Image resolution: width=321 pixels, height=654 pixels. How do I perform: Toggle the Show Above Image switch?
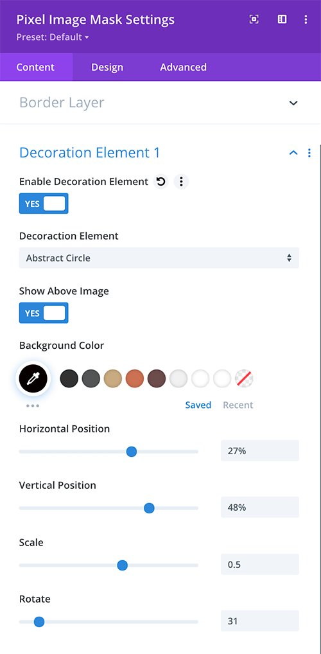point(44,314)
